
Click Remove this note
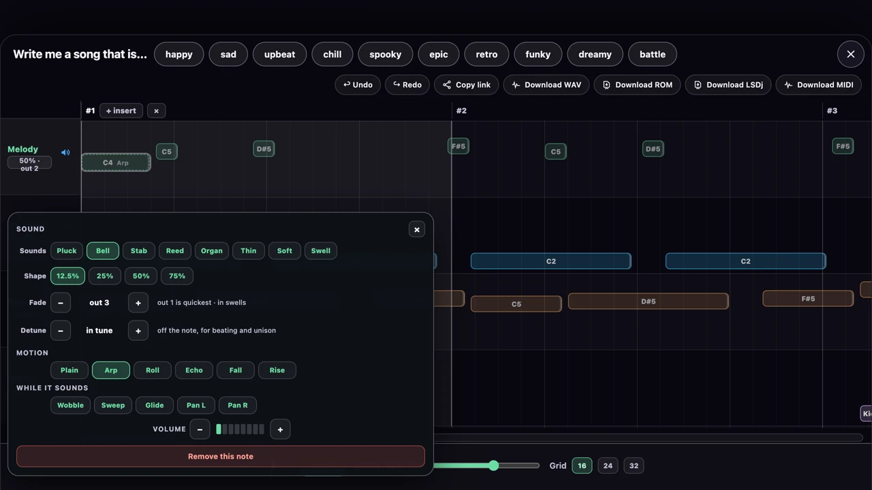(221, 457)
